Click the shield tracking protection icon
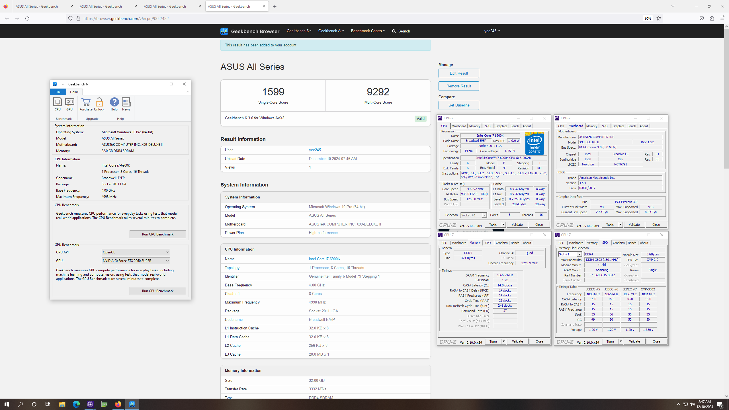729x410 pixels. pos(70,19)
